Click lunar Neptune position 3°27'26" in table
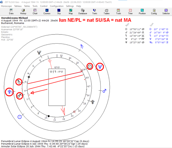This screenshot has height=148, width=172. pos(160,39)
